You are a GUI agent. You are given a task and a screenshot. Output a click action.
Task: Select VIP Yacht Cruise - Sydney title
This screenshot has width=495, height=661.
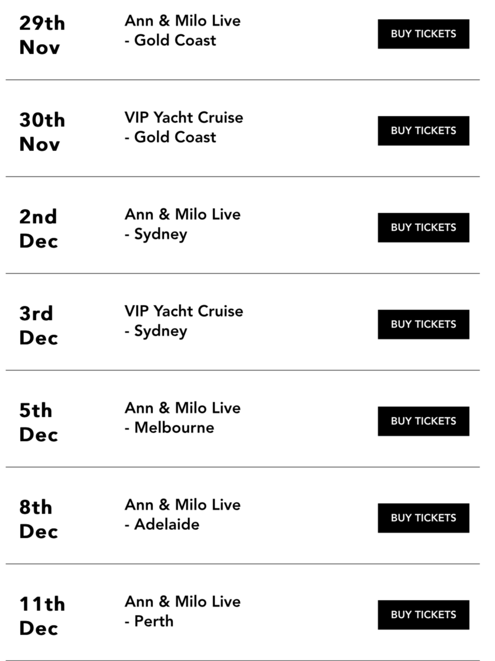(184, 321)
